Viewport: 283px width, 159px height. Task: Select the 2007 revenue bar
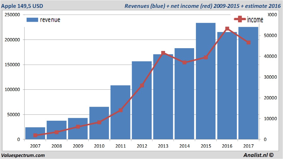point(35,133)
